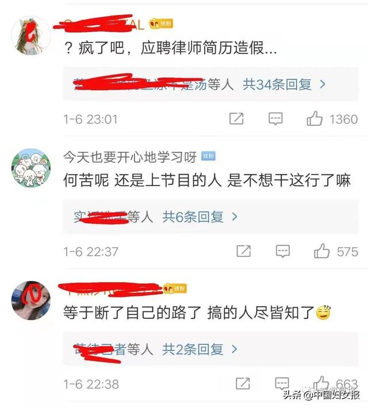Open the first commenter's flower-crown avatar
Image resolution: width=368 pixels, height=408 pixels.
coord(31,36)
